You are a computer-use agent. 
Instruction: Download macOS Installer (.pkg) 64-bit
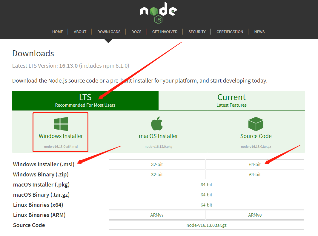click(x=206, y=184)
